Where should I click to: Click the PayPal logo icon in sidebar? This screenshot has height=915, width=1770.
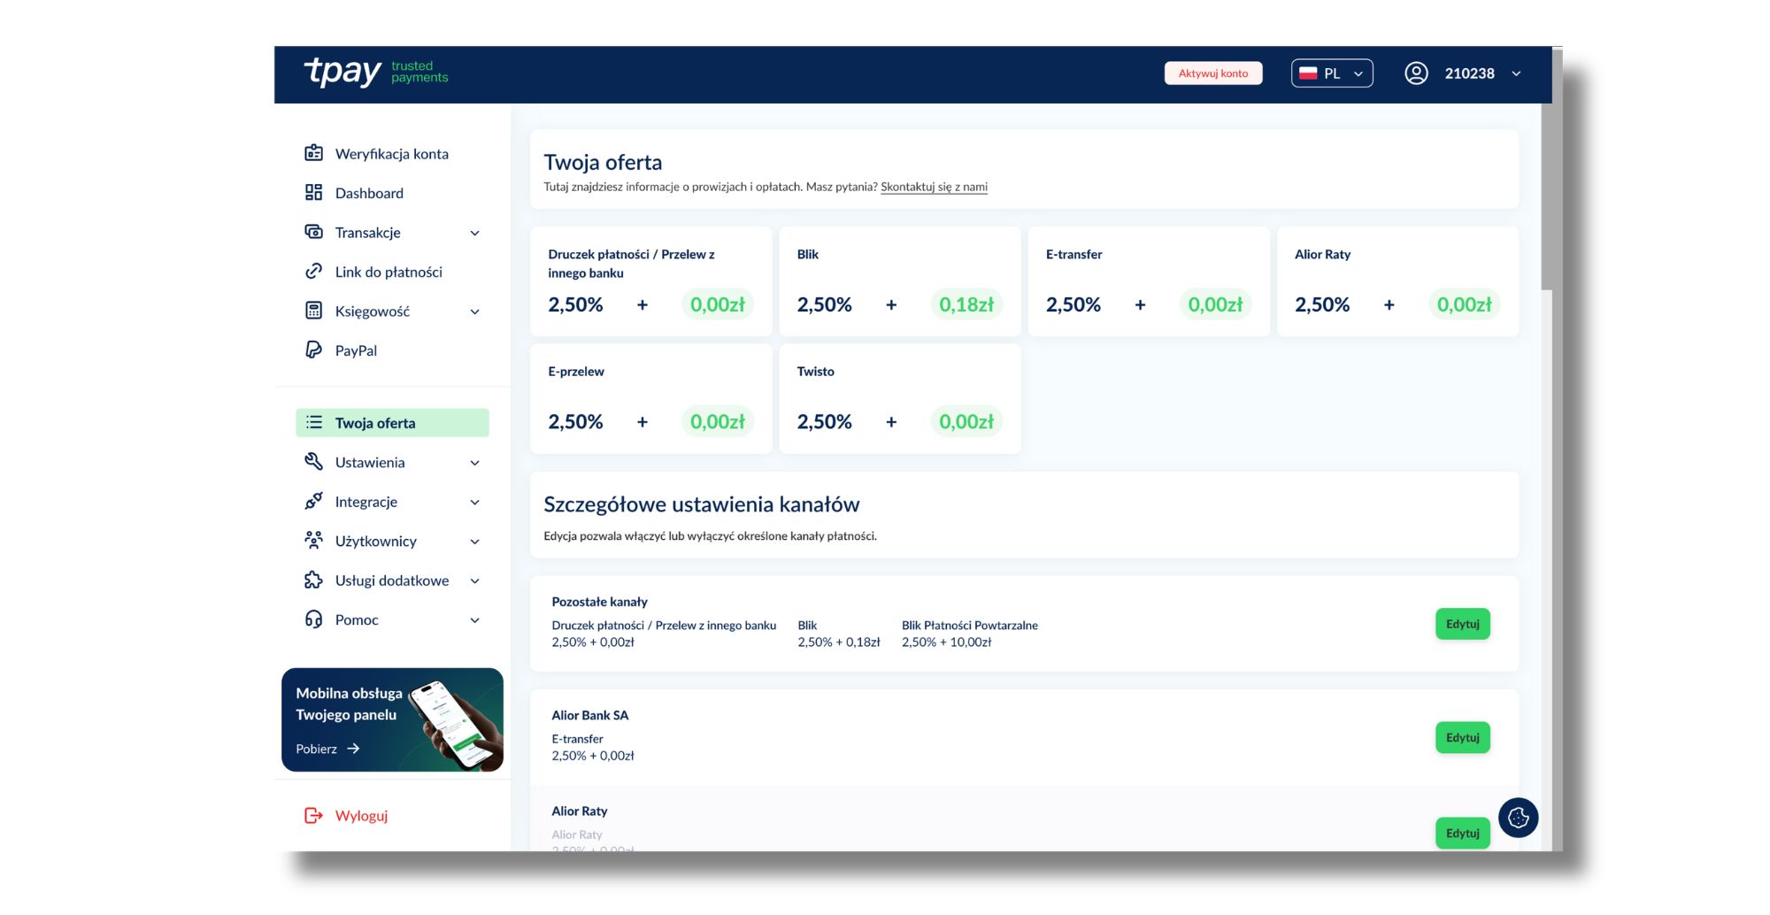pos(313,350)
